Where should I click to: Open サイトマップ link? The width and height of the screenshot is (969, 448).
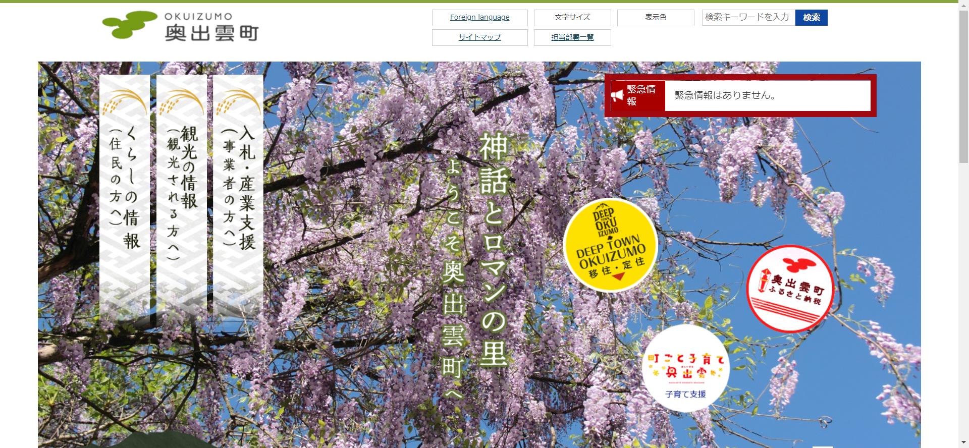click(x=479, y=37)
